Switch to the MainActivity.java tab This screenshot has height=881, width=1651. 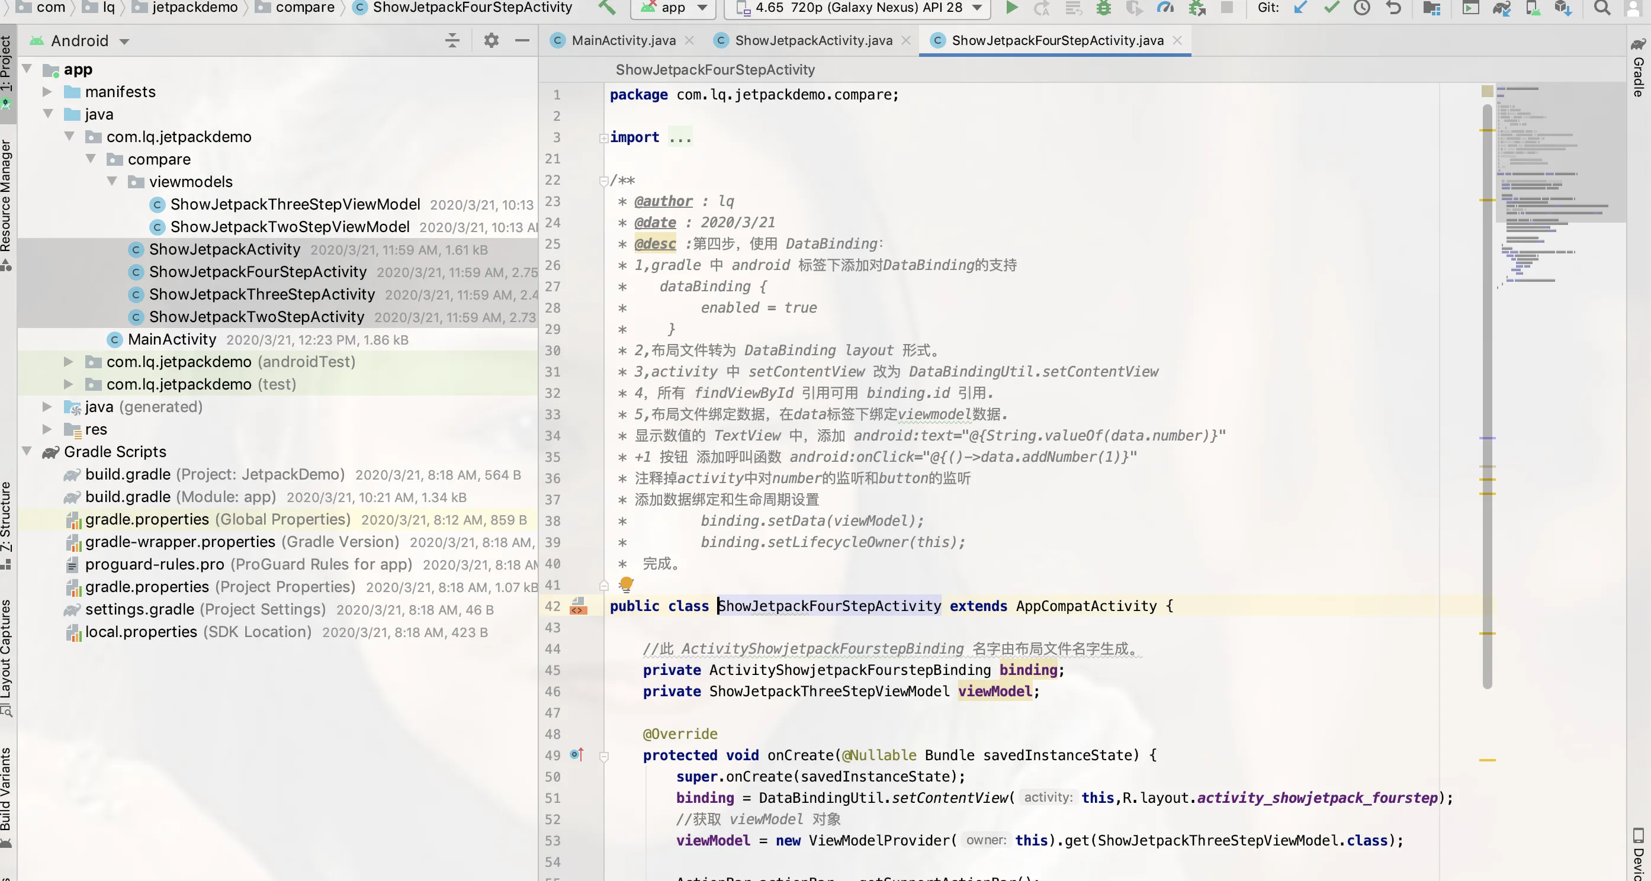[x=623, y=40]
